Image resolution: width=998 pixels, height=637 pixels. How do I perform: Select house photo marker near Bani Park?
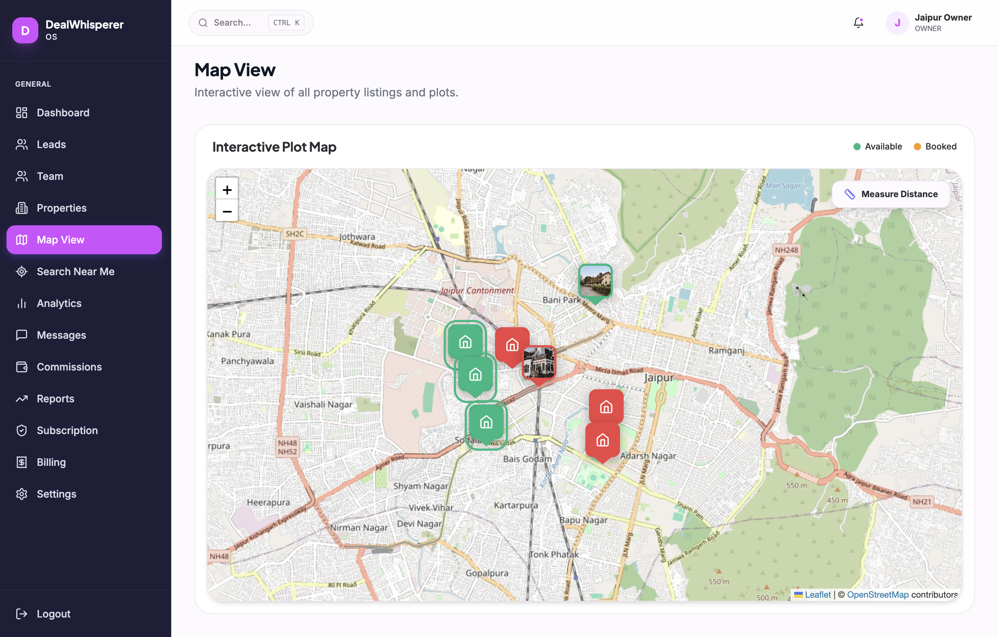(x=595, y=282)
